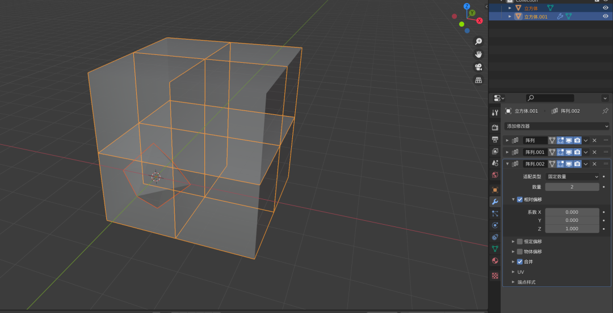Click the pan hand icon in viewport

pos(478,54)
